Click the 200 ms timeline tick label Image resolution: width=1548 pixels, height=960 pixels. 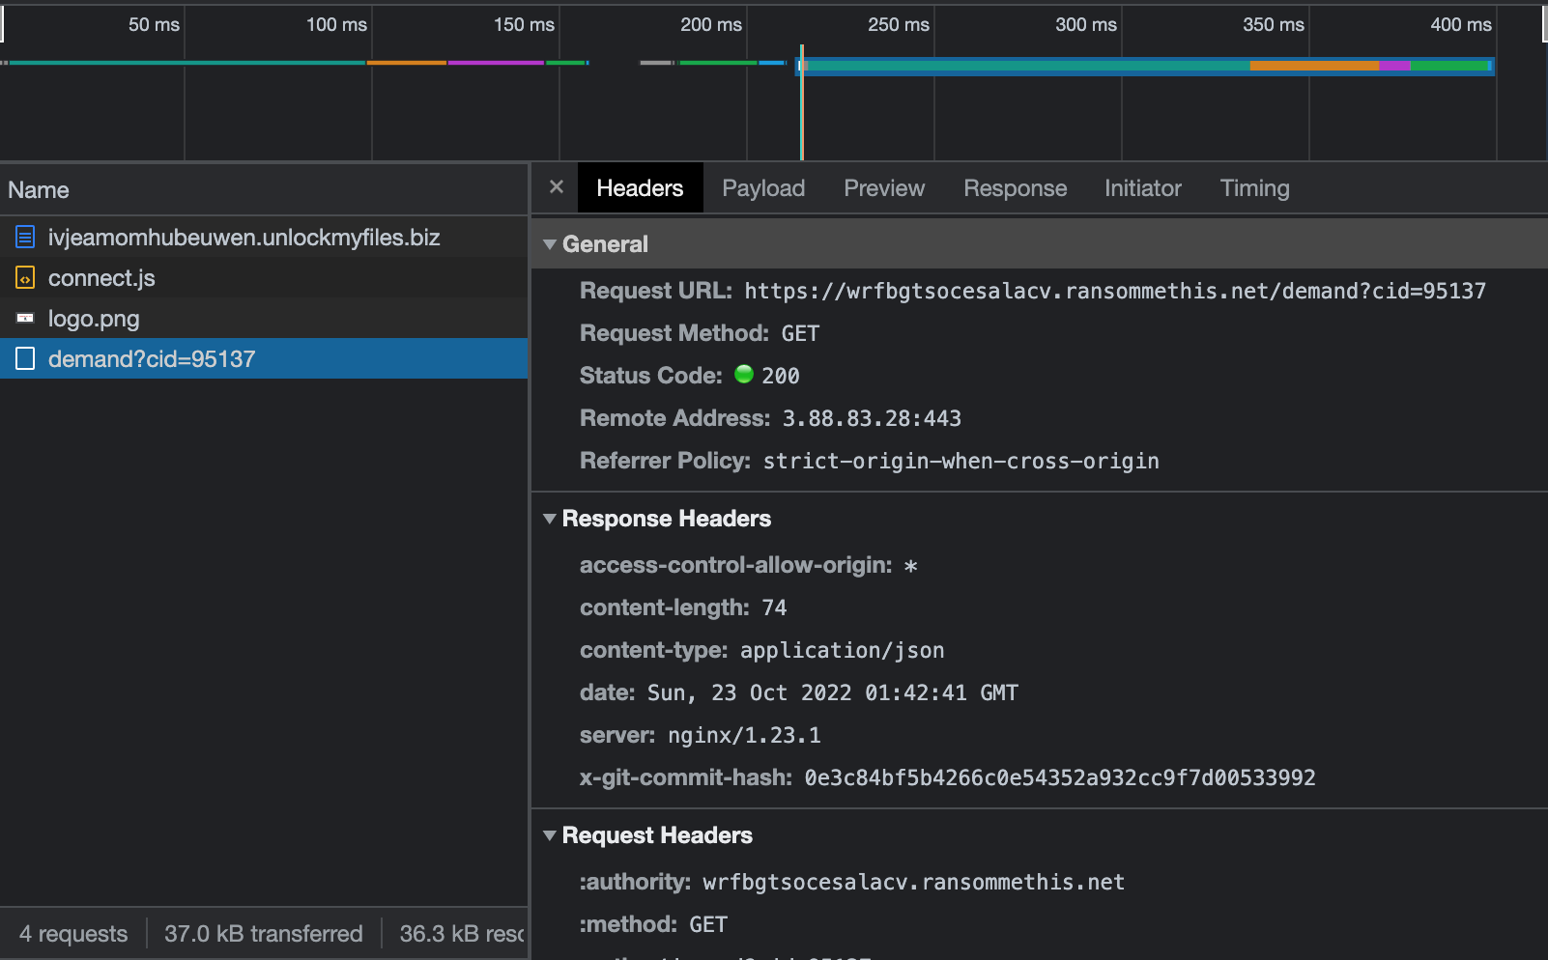(x=711, y=24)
